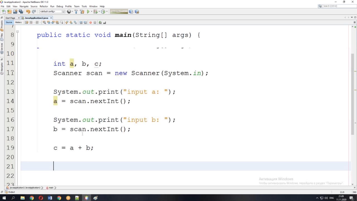The height and width of the screenshot is (201, 357).
Task: Undo the last edit
Action: [x=28, y=11]
